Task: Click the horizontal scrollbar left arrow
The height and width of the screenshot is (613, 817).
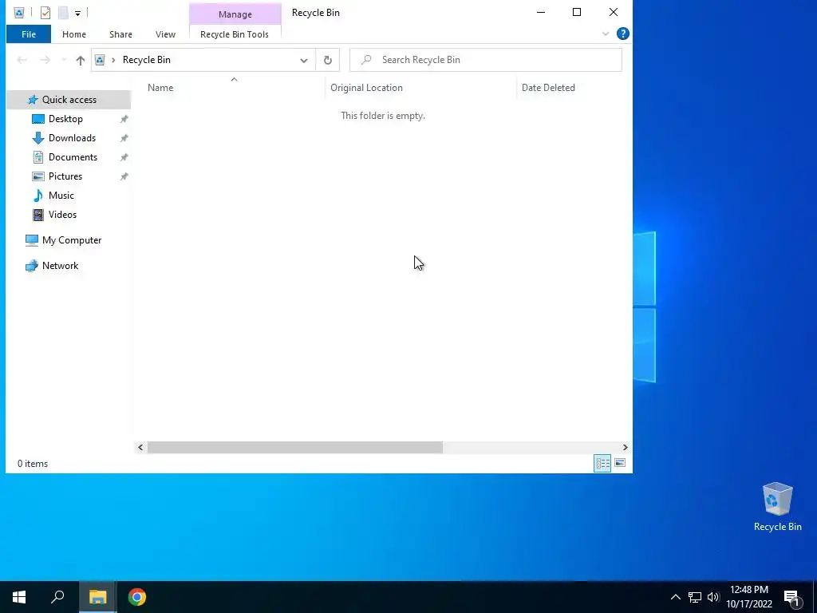Action: click(x=140, y=447)
